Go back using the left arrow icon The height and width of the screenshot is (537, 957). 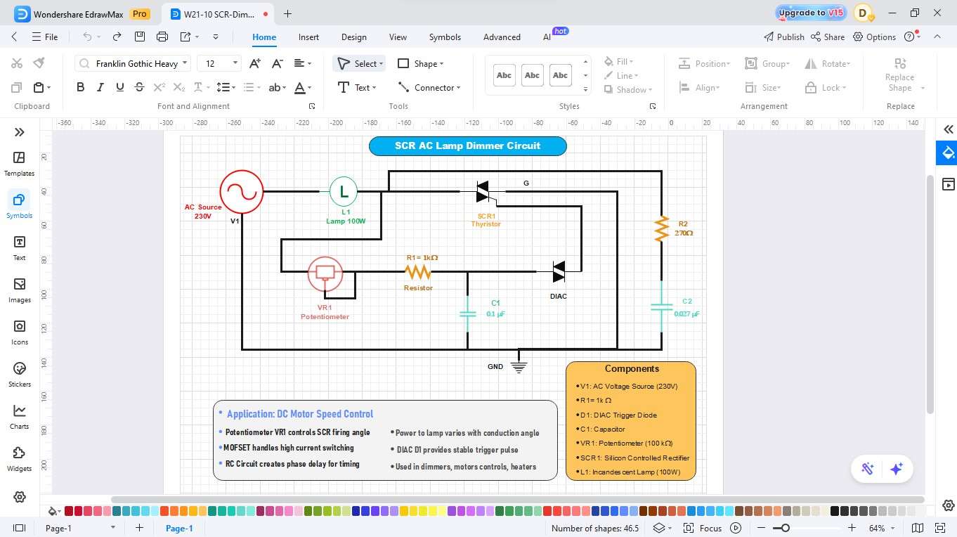pyautogui.click(x=15, y=37)
